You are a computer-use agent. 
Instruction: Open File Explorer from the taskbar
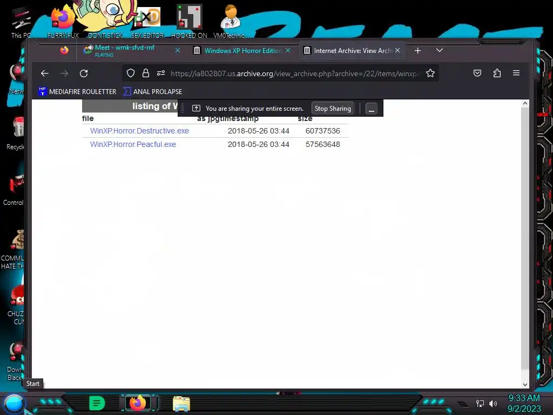[181, 403]
